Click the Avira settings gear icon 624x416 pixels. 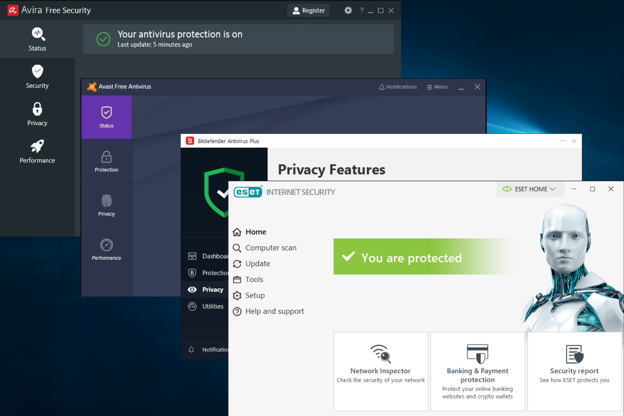(348, 10)
